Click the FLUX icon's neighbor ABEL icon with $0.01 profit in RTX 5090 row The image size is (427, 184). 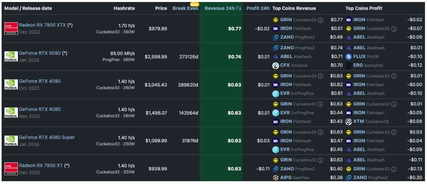pos(349,48)
